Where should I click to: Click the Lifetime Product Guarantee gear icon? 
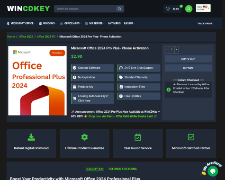click(84, 137)
